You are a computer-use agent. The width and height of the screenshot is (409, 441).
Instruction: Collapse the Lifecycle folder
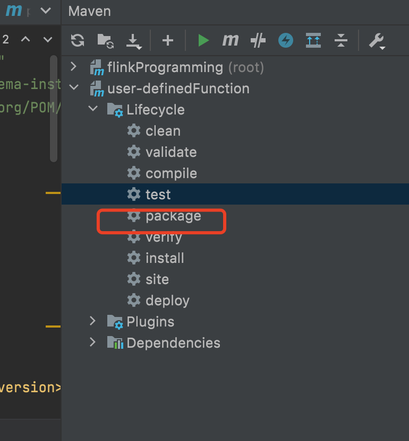pos(93,108)
